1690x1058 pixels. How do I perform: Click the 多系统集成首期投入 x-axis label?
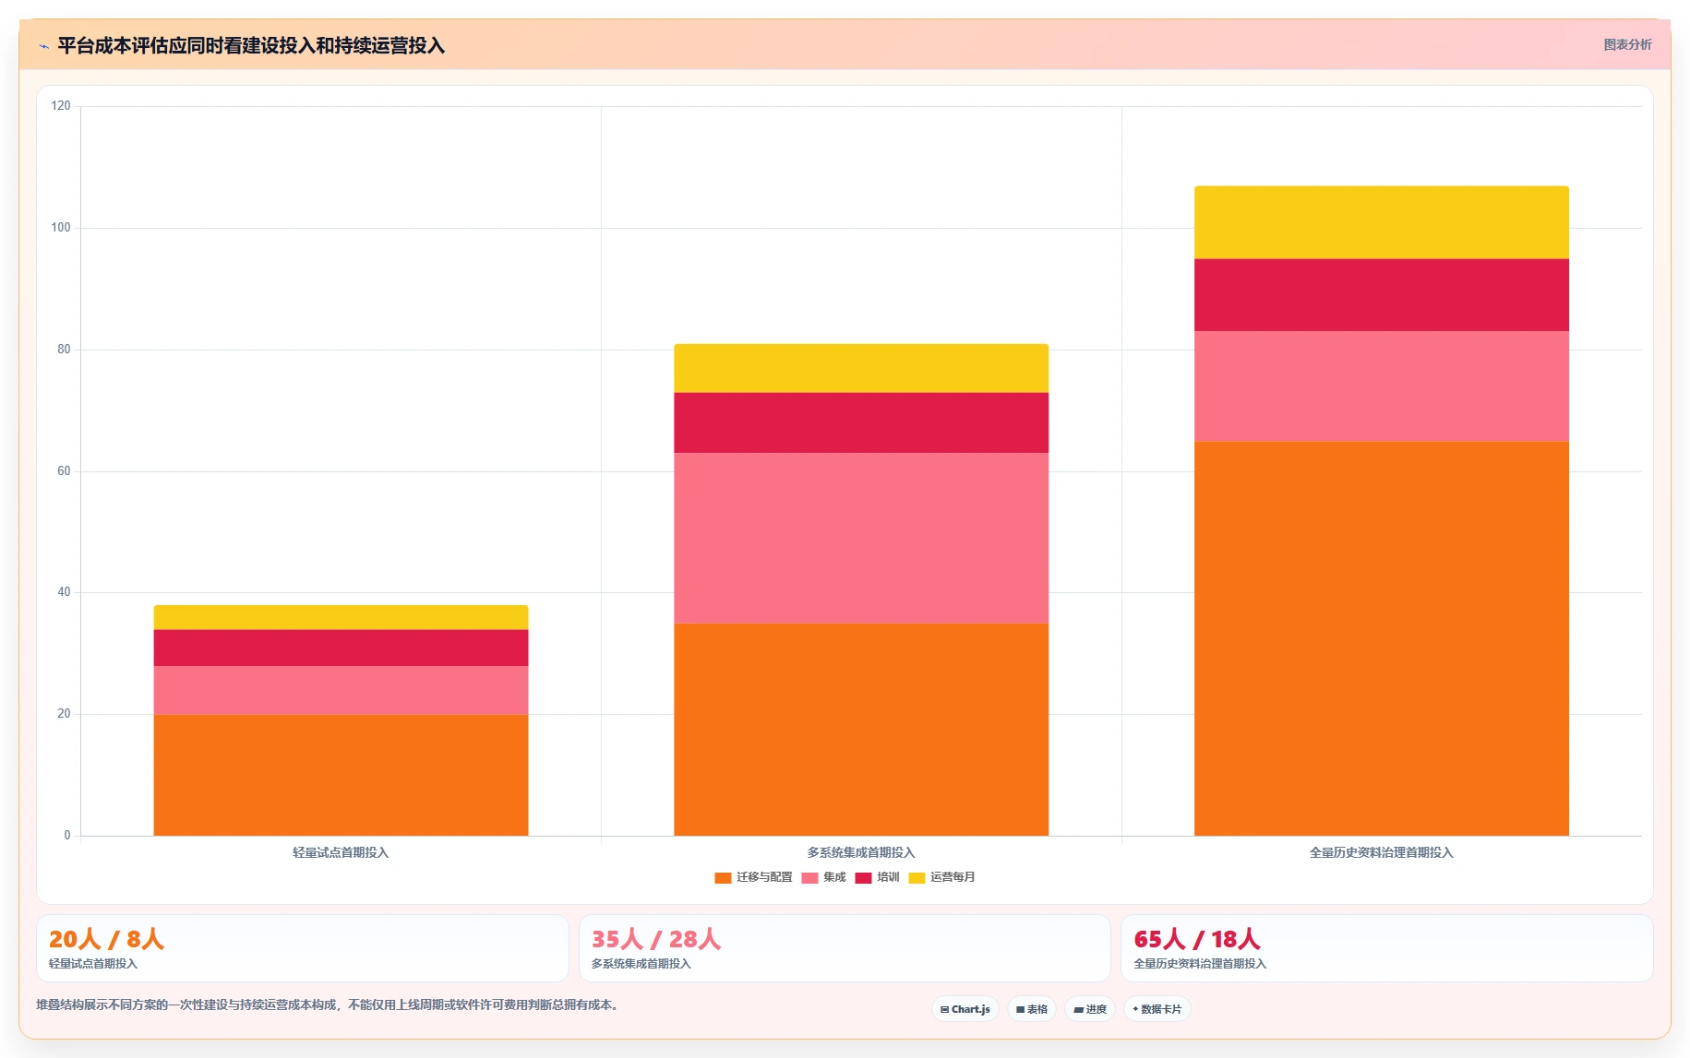[861, 853]
